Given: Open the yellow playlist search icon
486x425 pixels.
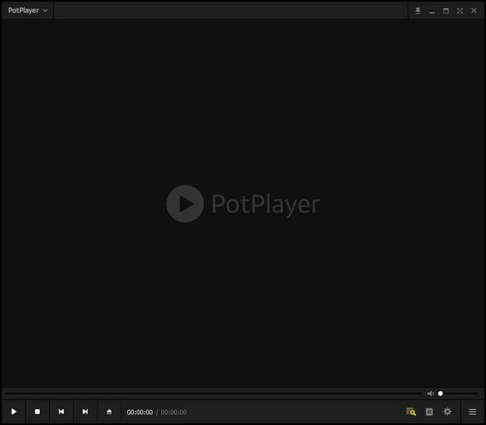Looking at the screenshot, I should [411, 412].
